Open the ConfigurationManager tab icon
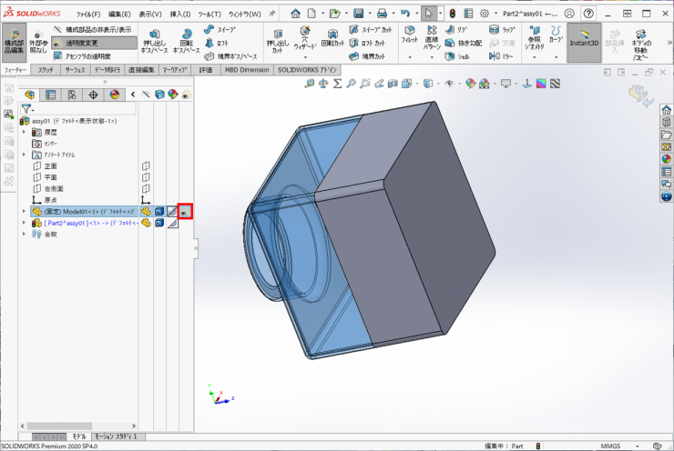The width and height of the screenshot is (674, 451). [71, 95]
